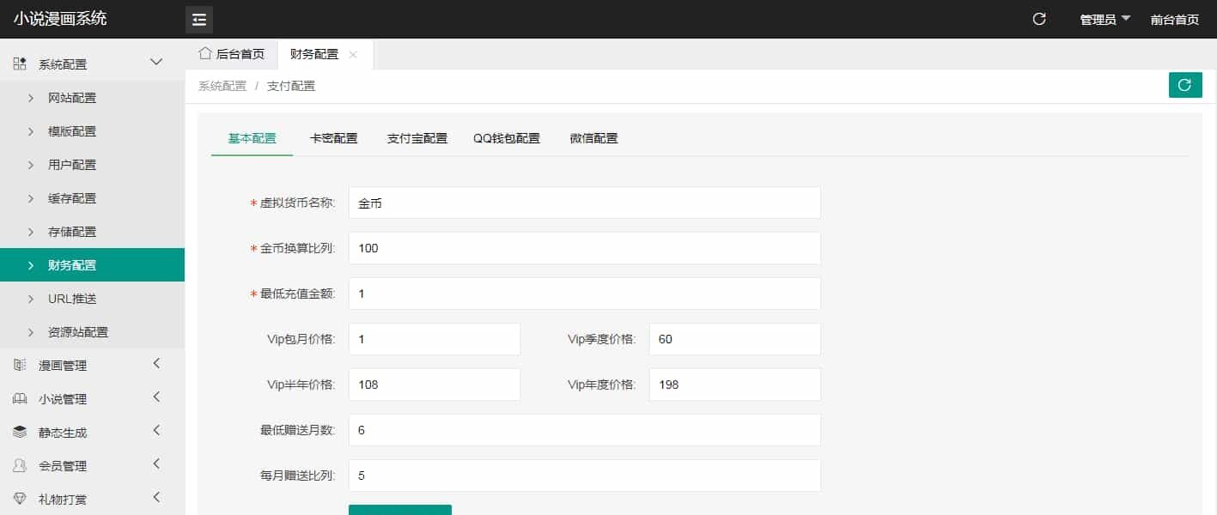The image size is (1217, 515).
Task: Open 前台首页 from the top bar
Action: (1174, 18)
